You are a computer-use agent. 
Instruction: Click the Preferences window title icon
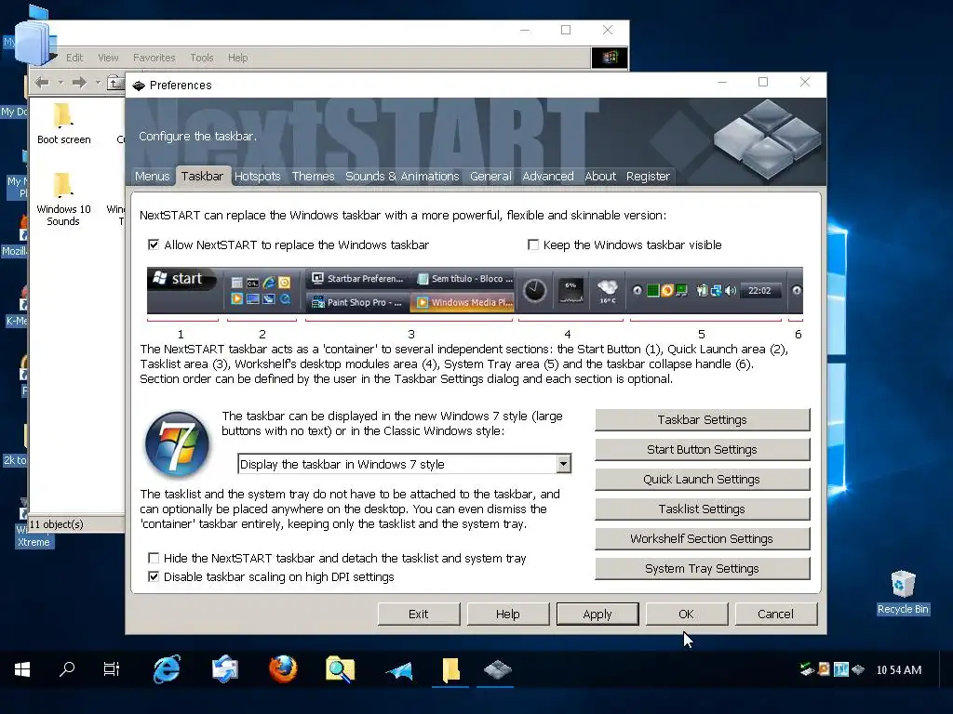[x=139, y=86]
